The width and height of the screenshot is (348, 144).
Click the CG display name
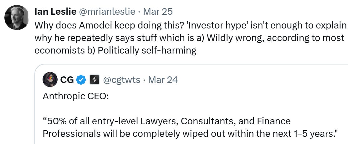pos(67,80)
